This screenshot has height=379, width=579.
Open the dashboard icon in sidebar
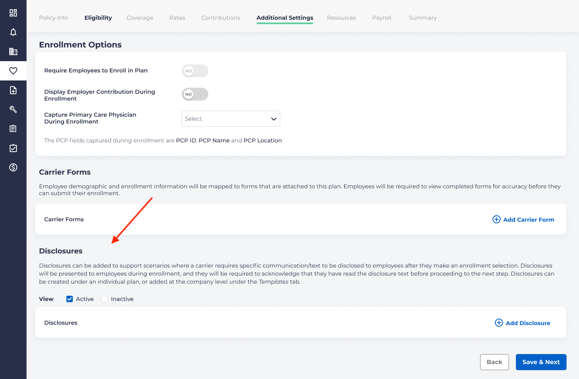tap(13, 13)
